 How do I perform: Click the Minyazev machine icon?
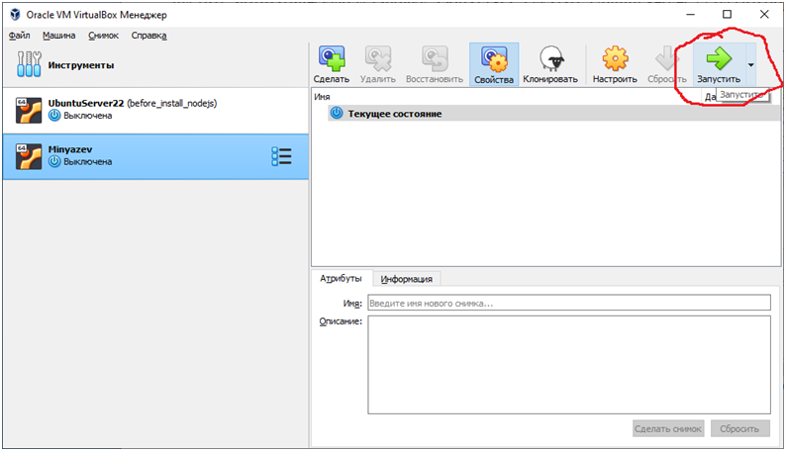coord(29,156)
